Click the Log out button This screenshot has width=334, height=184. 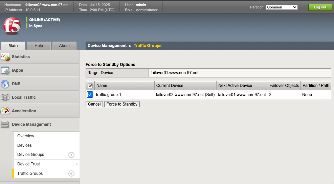[x=320, y=7]
